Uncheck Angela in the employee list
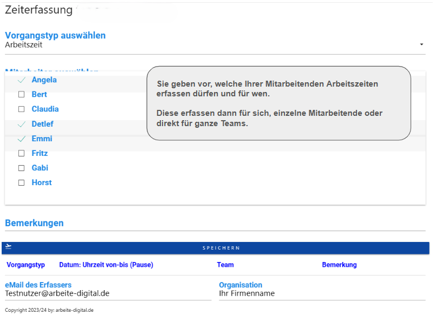Image resolution: width=435 pixels, height=321 pixels. click(22, 80)
